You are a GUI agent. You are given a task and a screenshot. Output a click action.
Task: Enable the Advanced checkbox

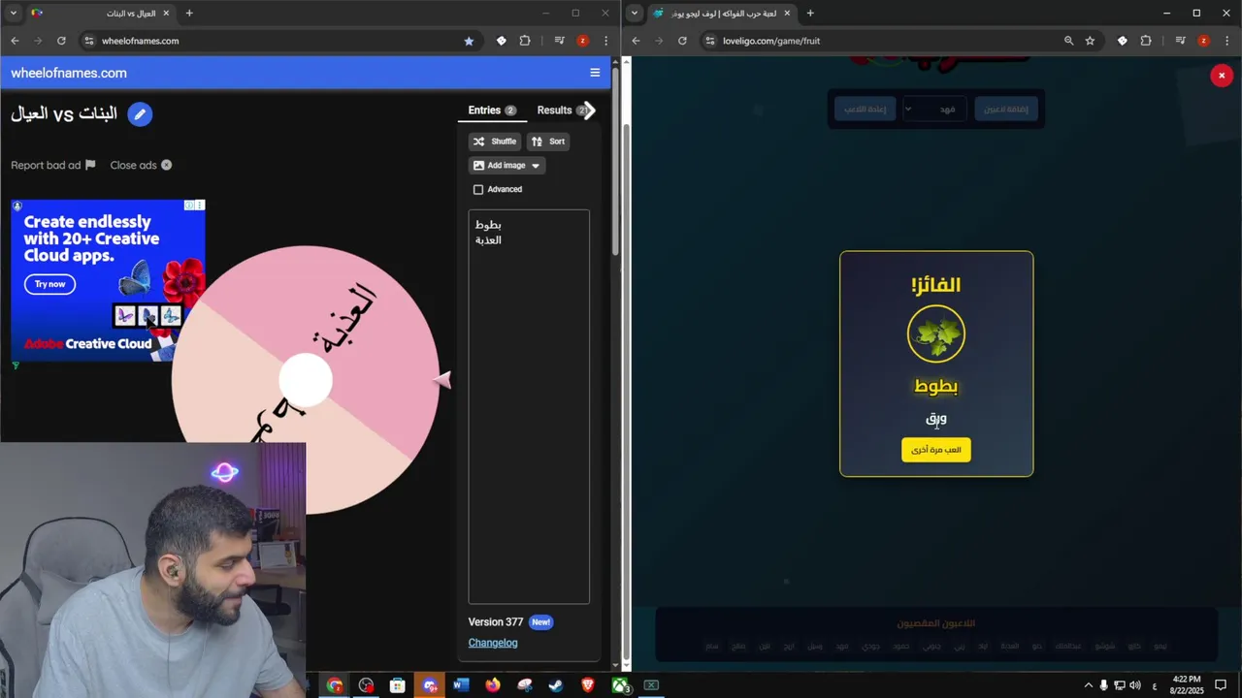coord(478,190)
